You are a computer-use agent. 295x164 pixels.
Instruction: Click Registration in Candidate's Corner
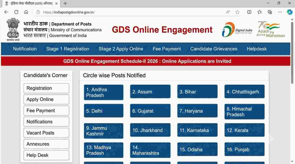(46, 88)
